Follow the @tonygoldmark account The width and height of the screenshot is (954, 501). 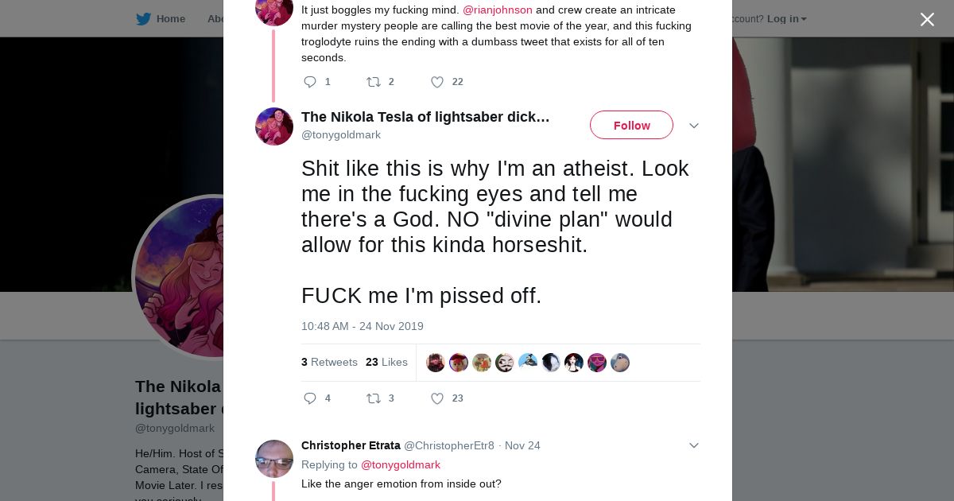pyautogui.click(x=631, y=126)
